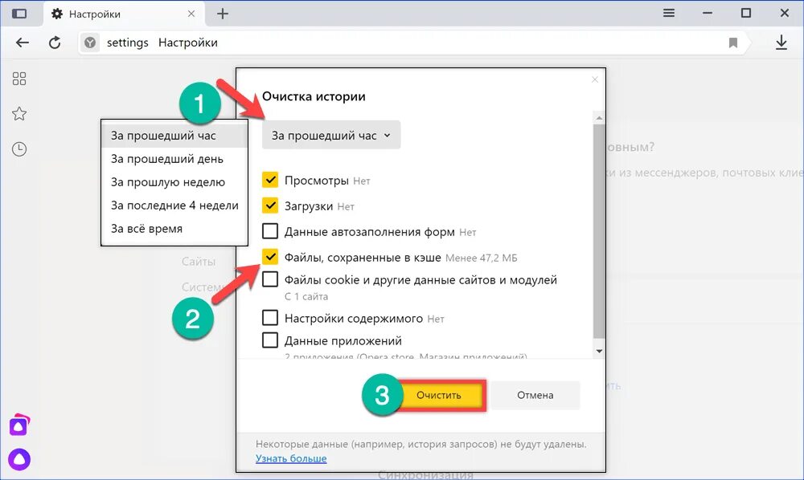Uncheck the Загрузки checkbox
Image resolution: width=804 pixels, height=480 pixels.
(x=270, y=205)
